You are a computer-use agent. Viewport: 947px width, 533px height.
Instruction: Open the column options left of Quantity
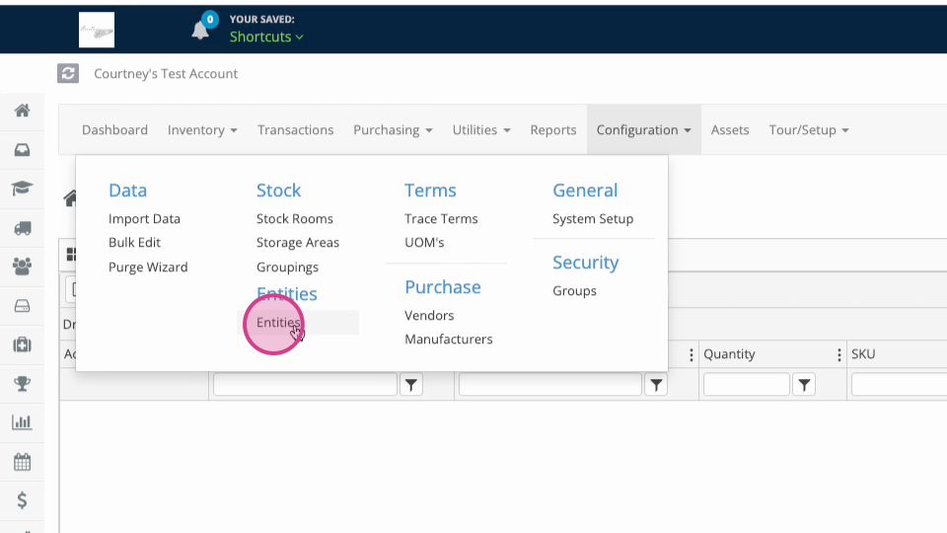692,355
